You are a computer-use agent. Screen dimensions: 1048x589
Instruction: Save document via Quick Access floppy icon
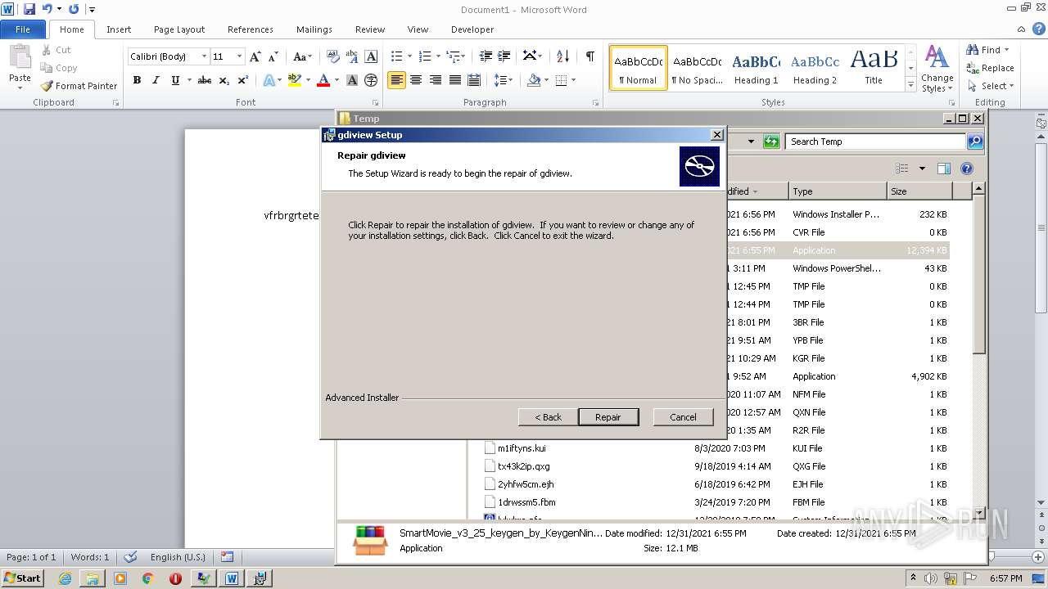(x=29, y=9)
